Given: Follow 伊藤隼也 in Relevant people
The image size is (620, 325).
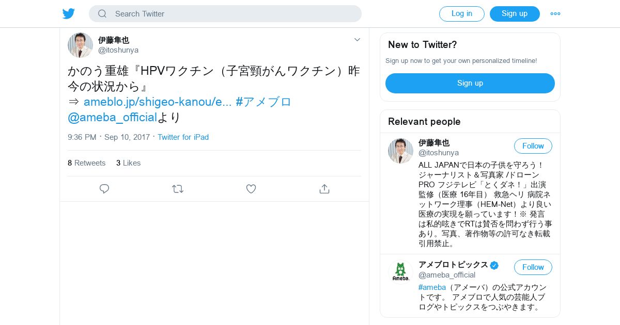Looking at the screenshot, I should 533,146.
